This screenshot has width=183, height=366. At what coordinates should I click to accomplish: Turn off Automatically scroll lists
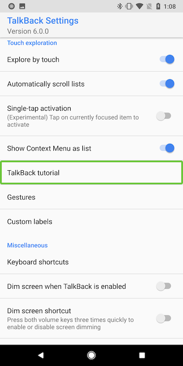(x=167, y=83)
